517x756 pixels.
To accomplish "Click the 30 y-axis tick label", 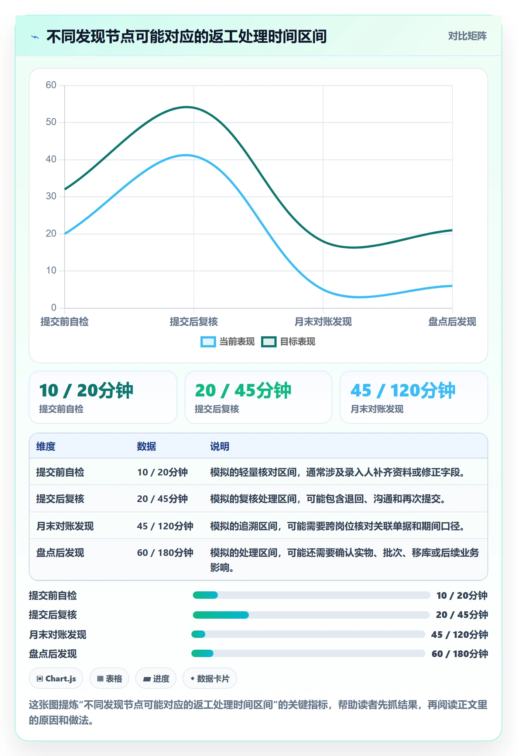I will (51, 196).
